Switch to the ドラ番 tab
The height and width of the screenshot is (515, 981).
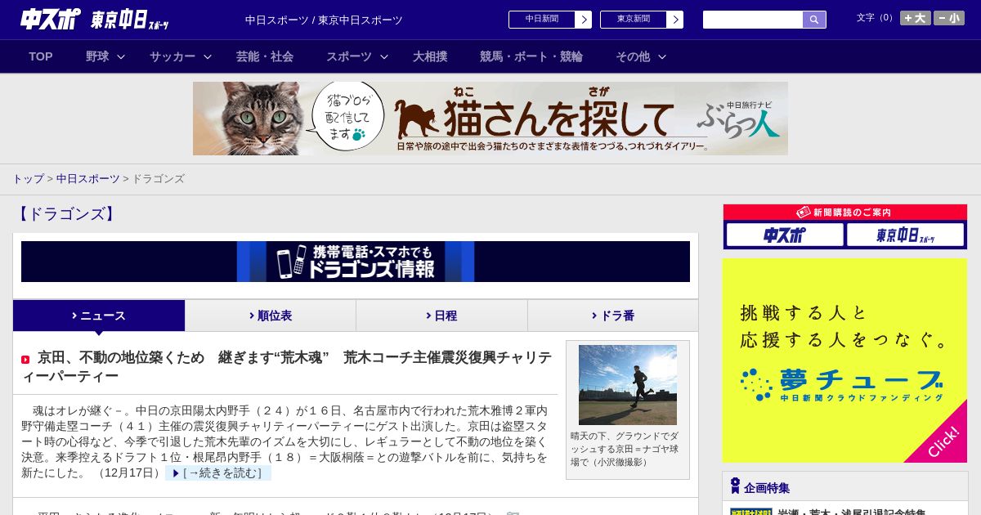pos(613,316)
